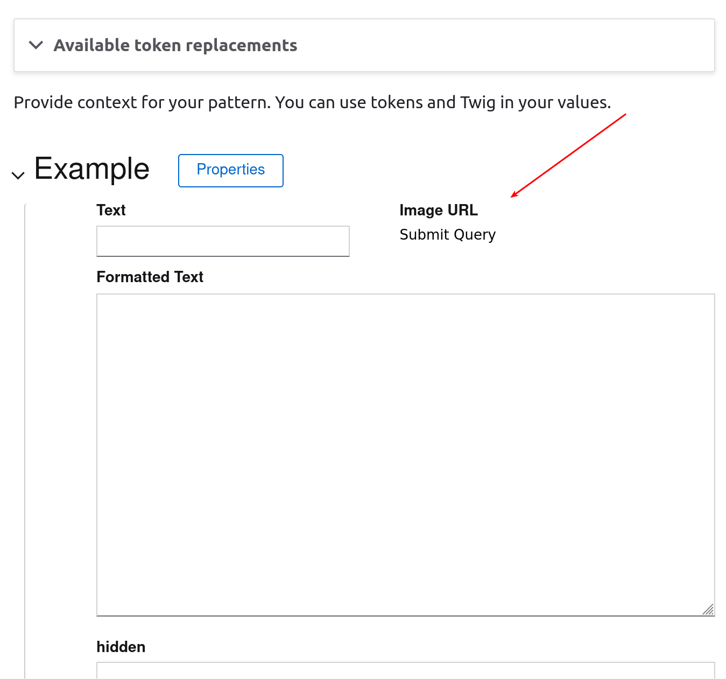This screenshot has width=726, height=679.
Task: Click the Example section heading
Action: 91,169
